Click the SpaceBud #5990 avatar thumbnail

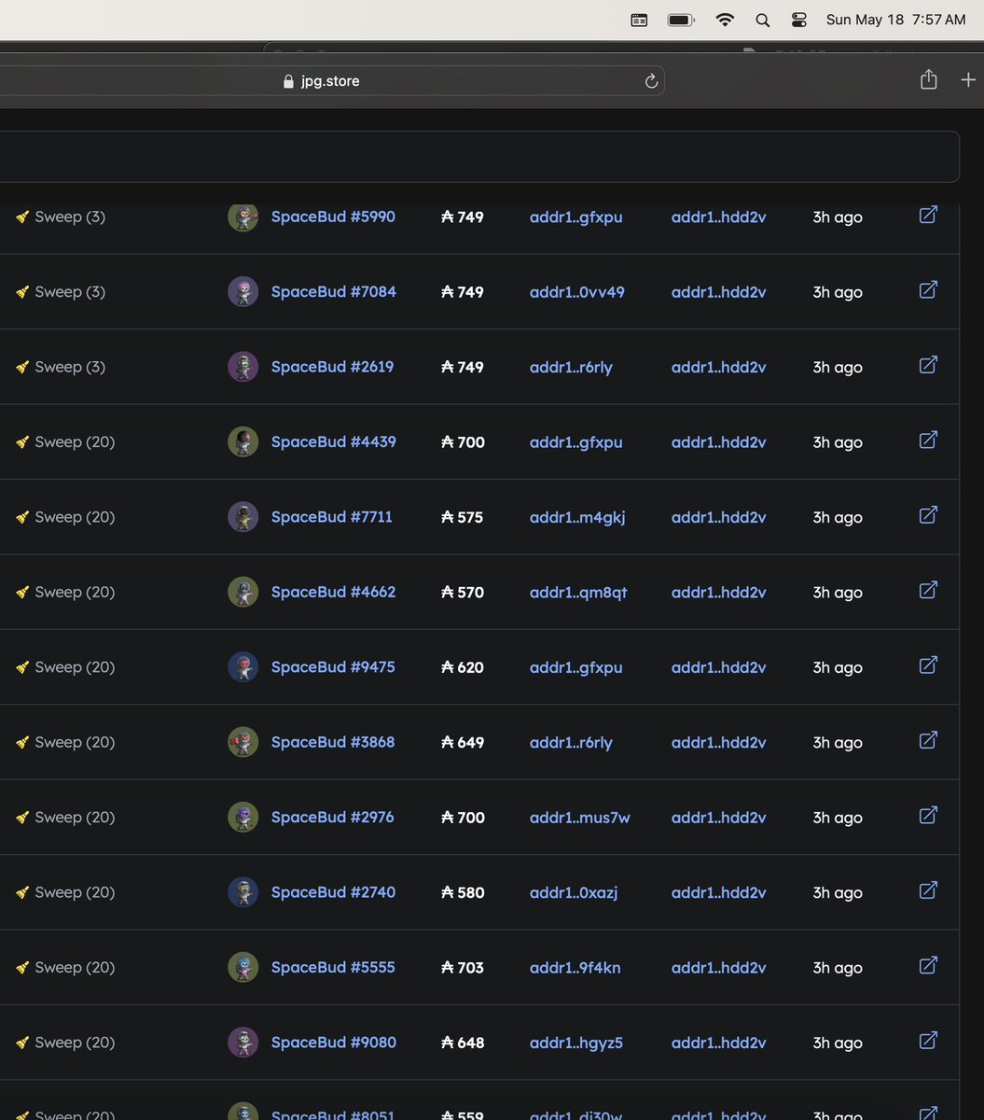click(x=243, y=217)
